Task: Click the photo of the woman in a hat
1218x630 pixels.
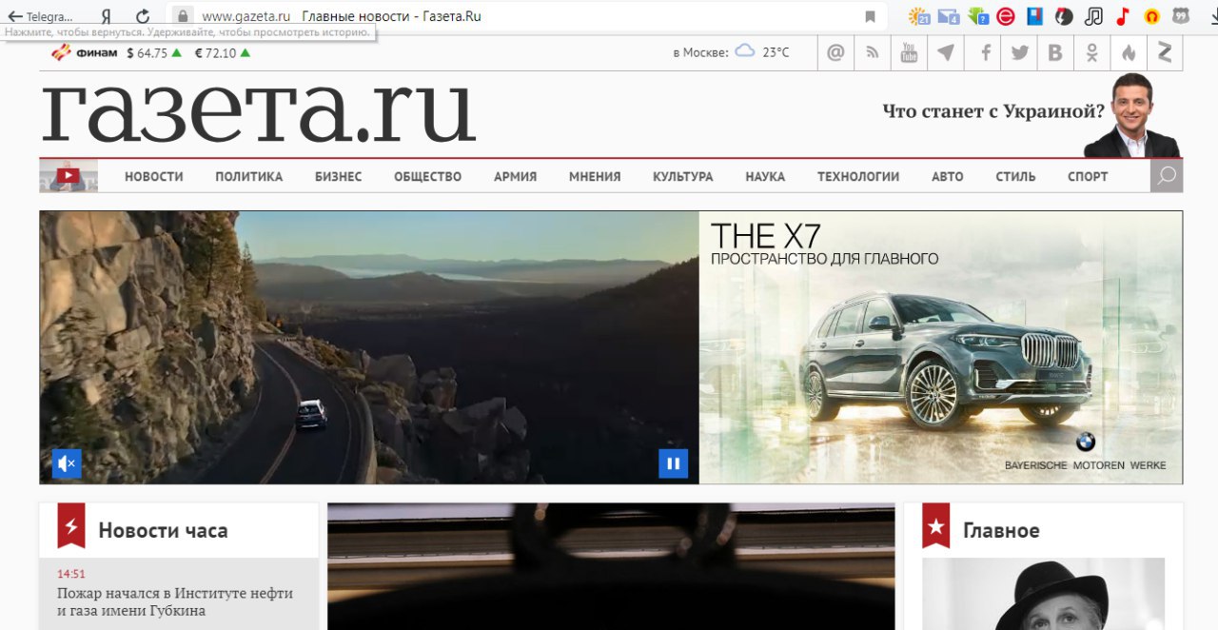Action: pos(1043,594)
